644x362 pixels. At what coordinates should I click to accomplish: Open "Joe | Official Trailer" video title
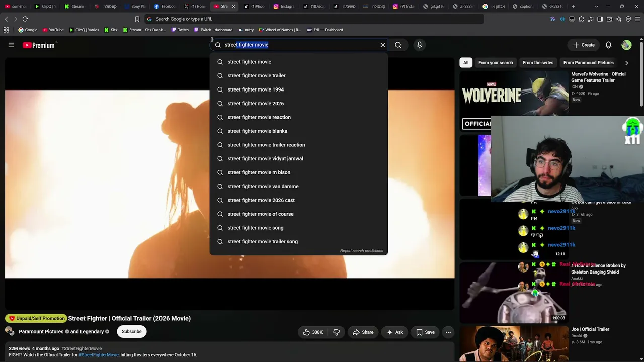coord(590,329)
